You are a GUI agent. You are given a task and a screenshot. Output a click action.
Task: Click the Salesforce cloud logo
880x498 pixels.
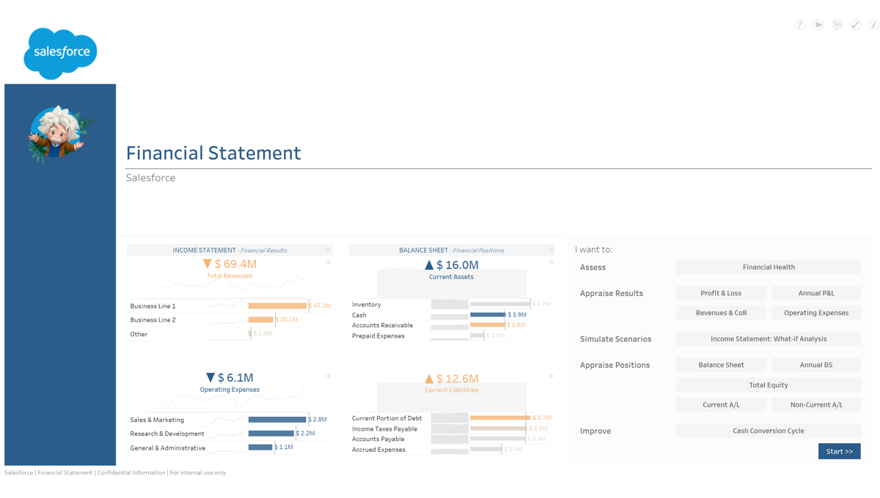60,53
